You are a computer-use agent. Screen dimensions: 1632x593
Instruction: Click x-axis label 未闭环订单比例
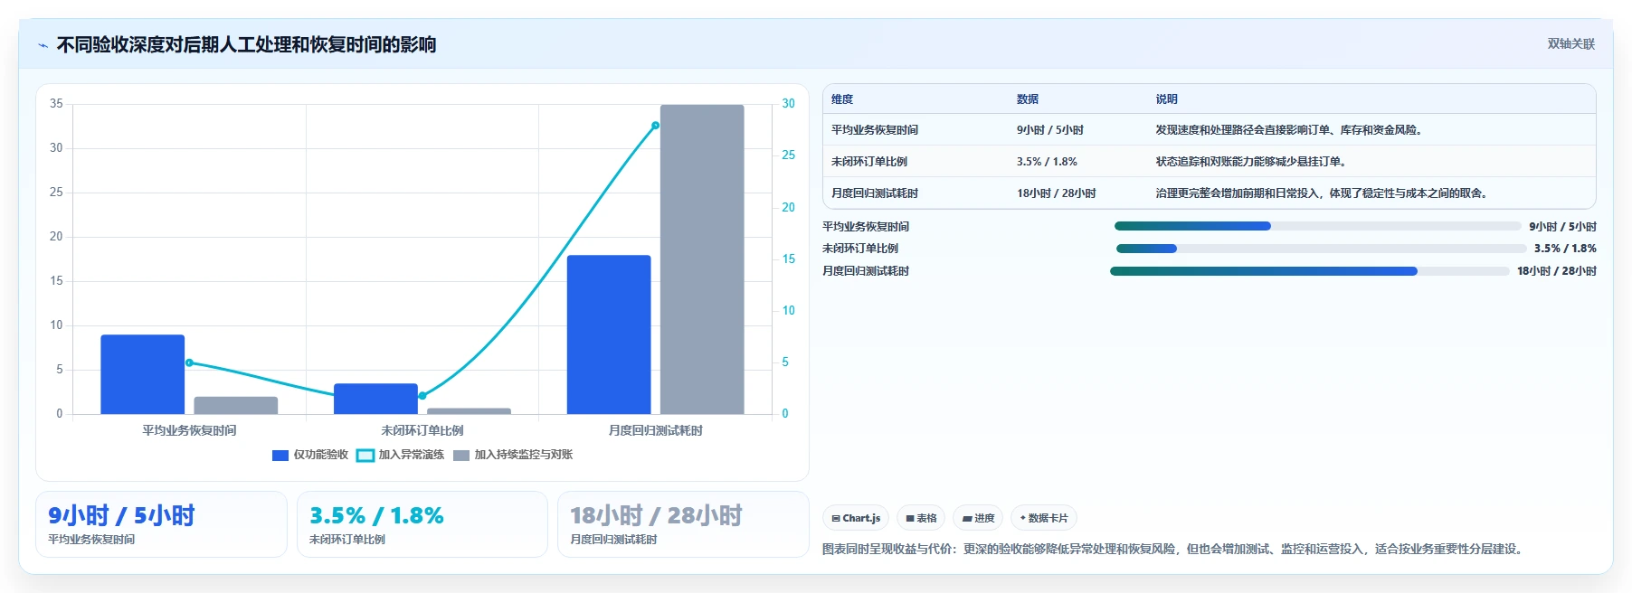[x=422, y=430]
